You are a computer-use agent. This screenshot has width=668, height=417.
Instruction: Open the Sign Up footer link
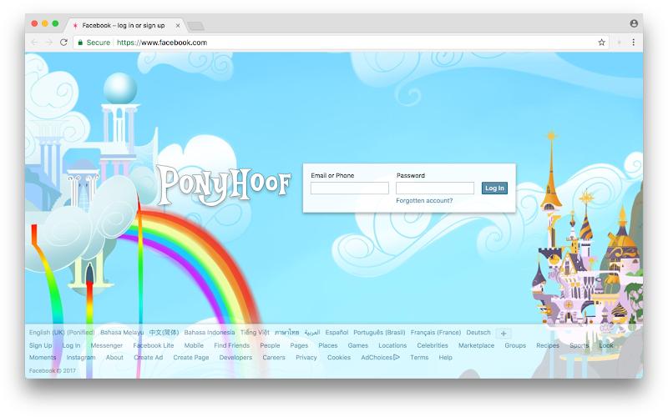(40, 345)
